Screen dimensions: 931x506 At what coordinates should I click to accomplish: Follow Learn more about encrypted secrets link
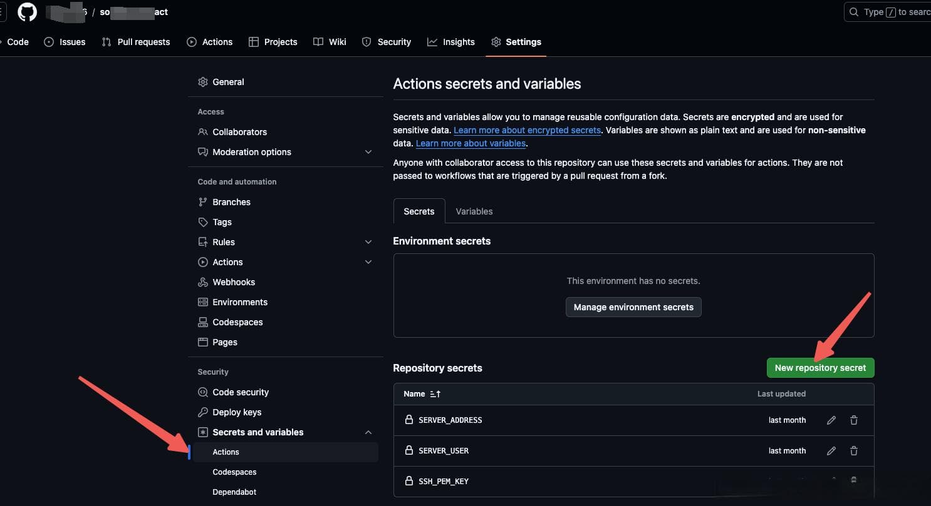click(528, 130)
